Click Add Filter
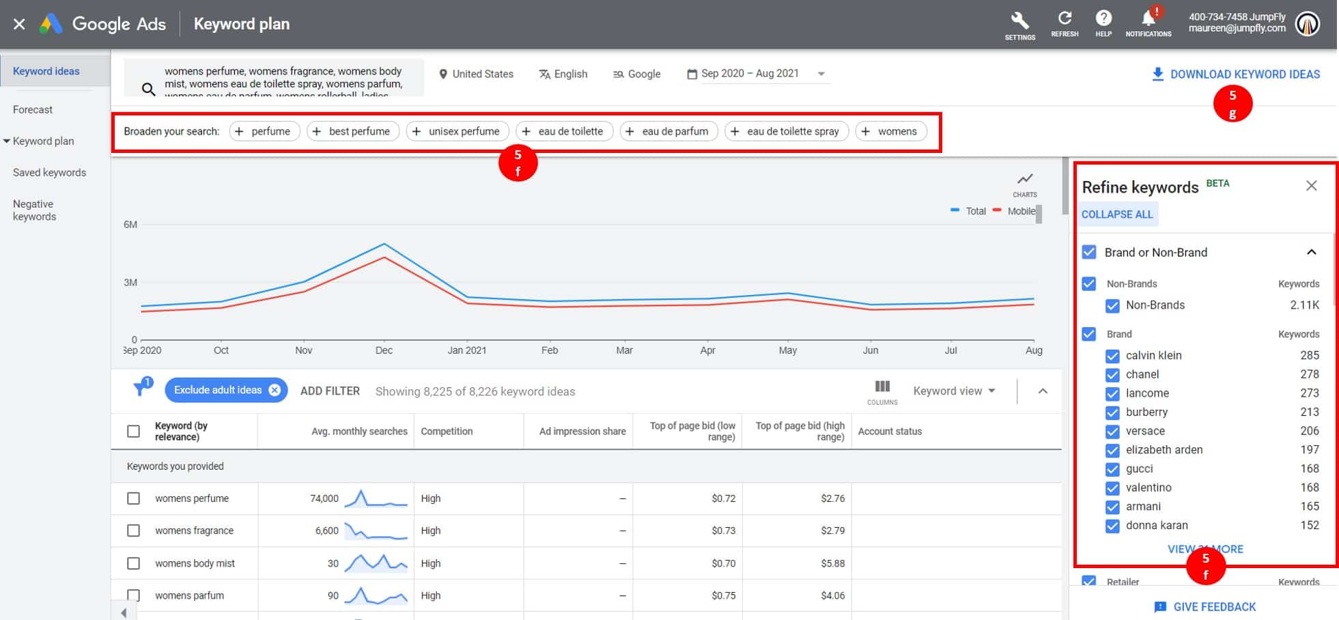This screenshot has height=620, width=1339. tap(330, 391)
